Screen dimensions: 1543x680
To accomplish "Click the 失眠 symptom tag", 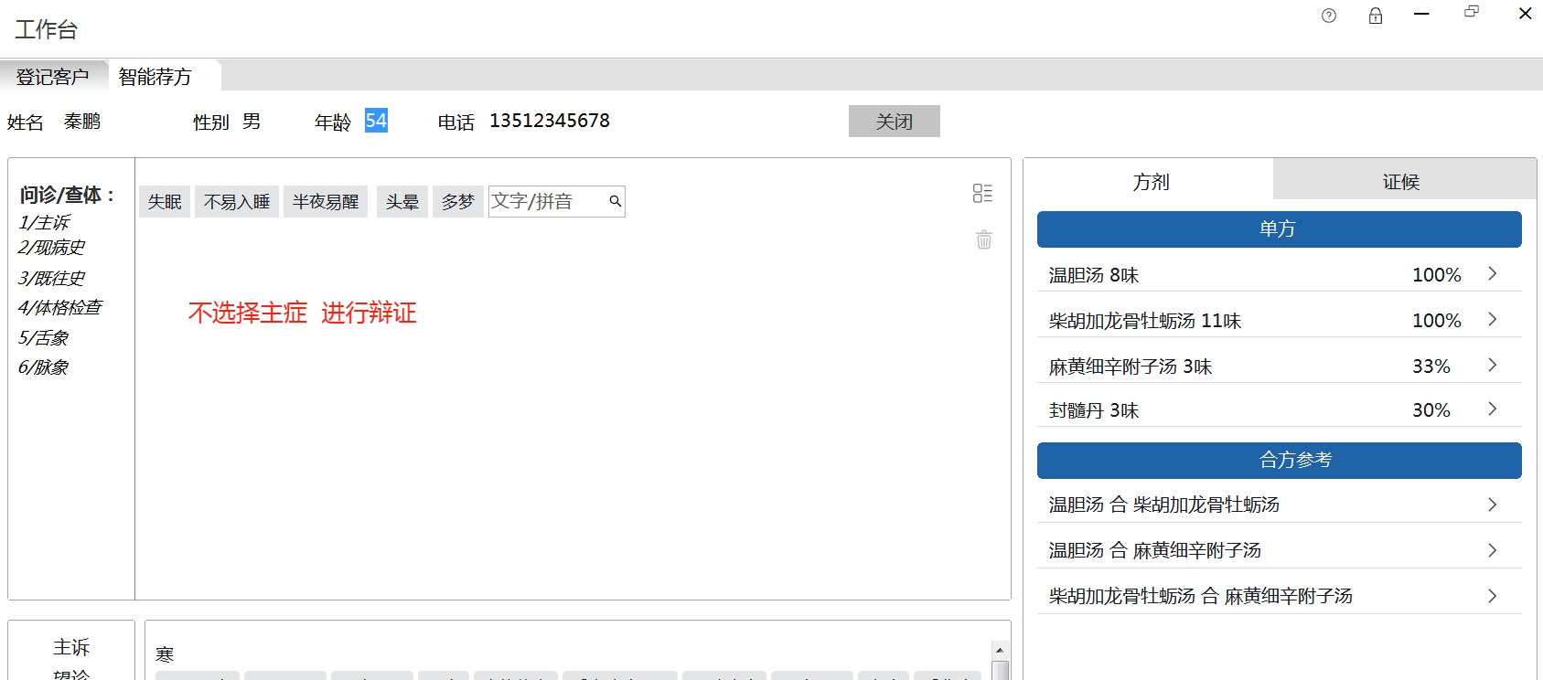I will click(x=165, y=201).
